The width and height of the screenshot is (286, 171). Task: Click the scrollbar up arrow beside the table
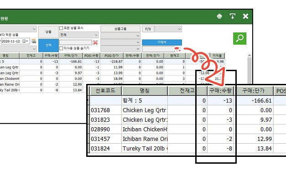pyautogui.click(x=250, y=55)
